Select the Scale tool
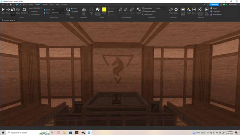The image size is (240, 135). click(x=13, y=11)
